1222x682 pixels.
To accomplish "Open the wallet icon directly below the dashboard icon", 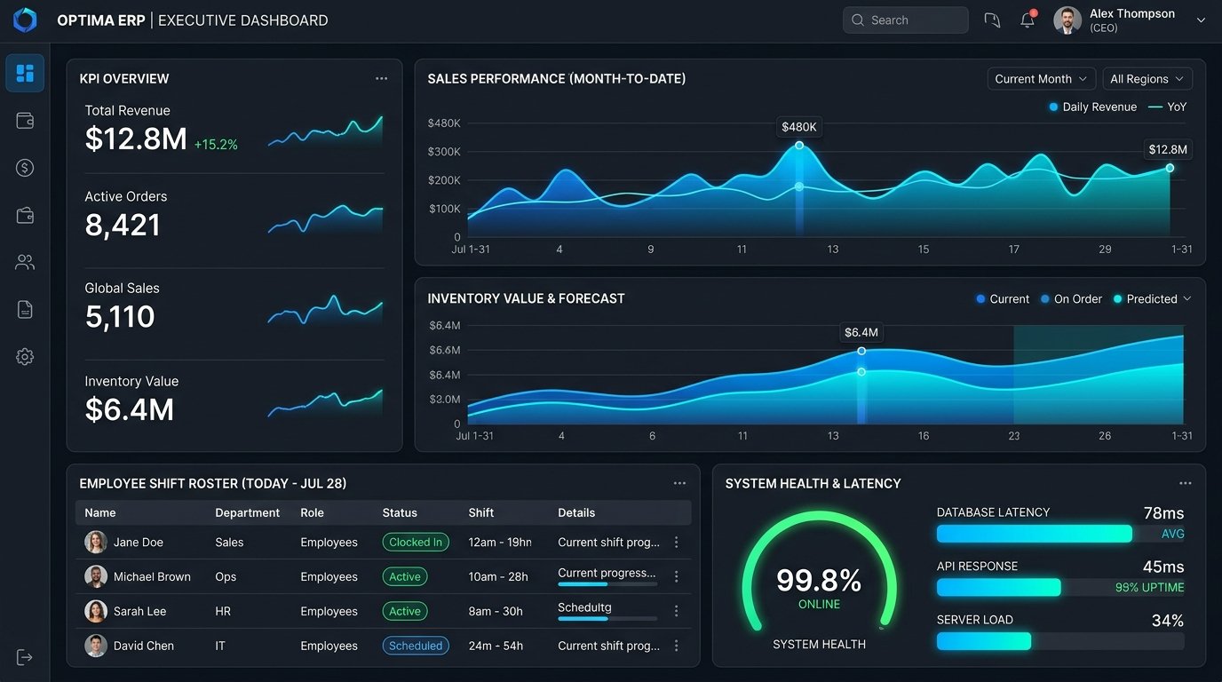I will pyautogui.click(x=25, y=121).
